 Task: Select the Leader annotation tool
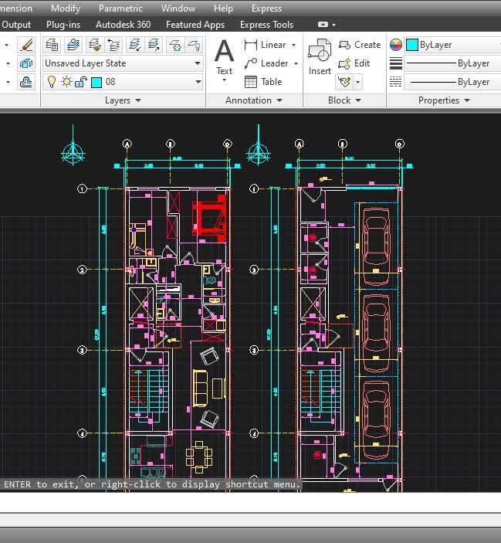266,63
